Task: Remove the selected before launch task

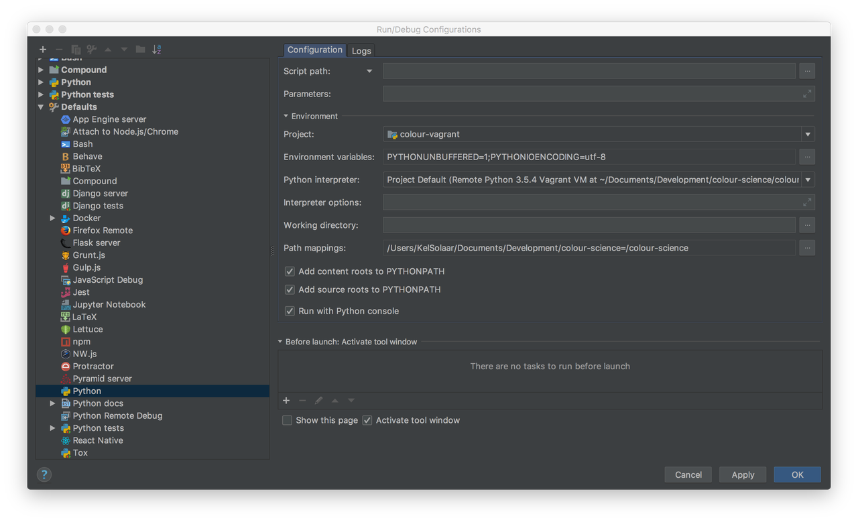Action: tap(302, 400)
